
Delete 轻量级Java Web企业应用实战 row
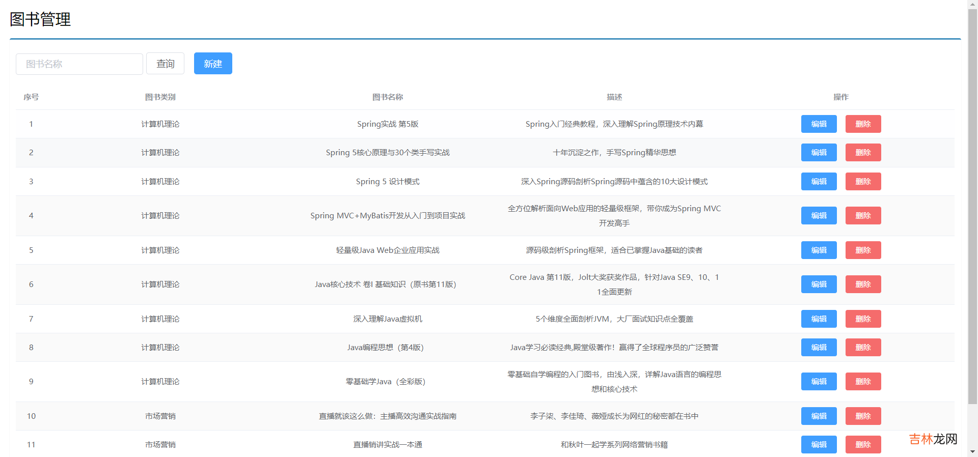point(863,250)
